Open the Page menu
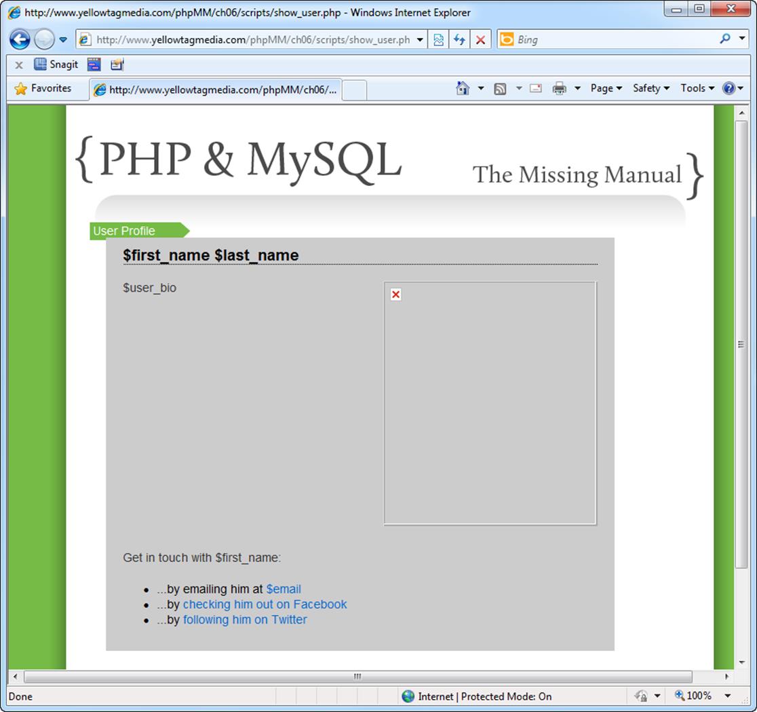The height and width of the screenshot is (712, 757). tap(606, 88)
